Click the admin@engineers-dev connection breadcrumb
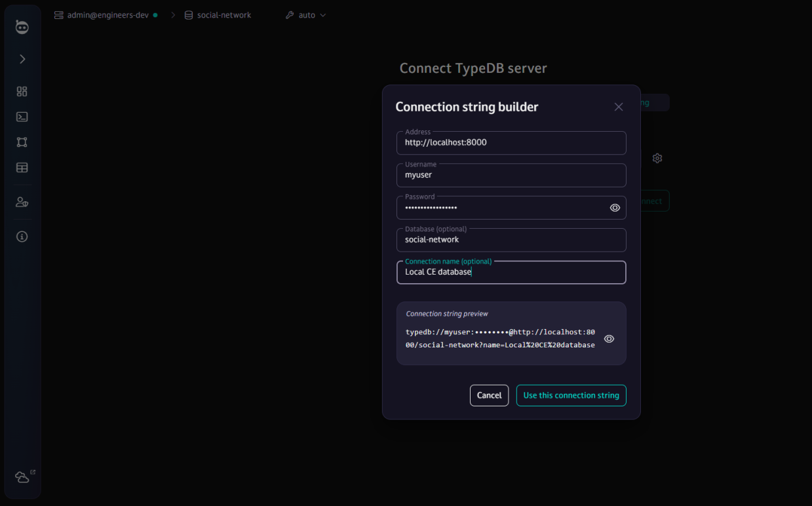 [x=106, y=15]
